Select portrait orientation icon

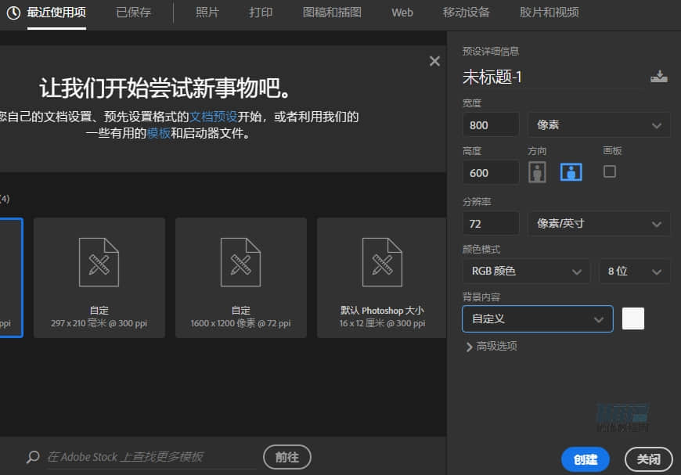[x=537, y=172]
